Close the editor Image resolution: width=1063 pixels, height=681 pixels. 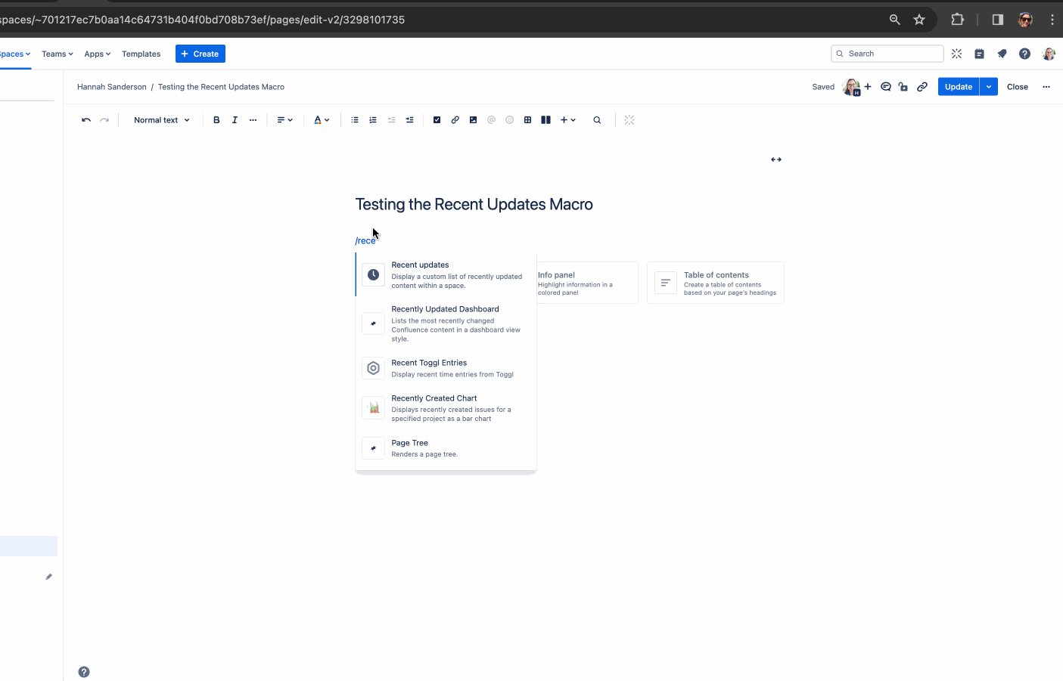[1018, 87]
